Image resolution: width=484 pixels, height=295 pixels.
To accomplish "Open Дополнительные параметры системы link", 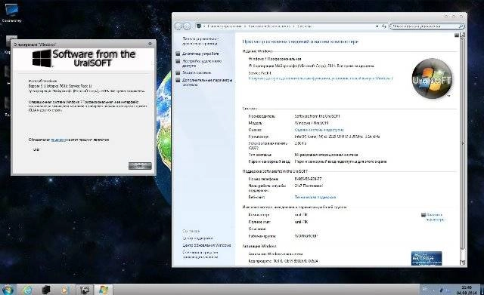I will point(207,82).
